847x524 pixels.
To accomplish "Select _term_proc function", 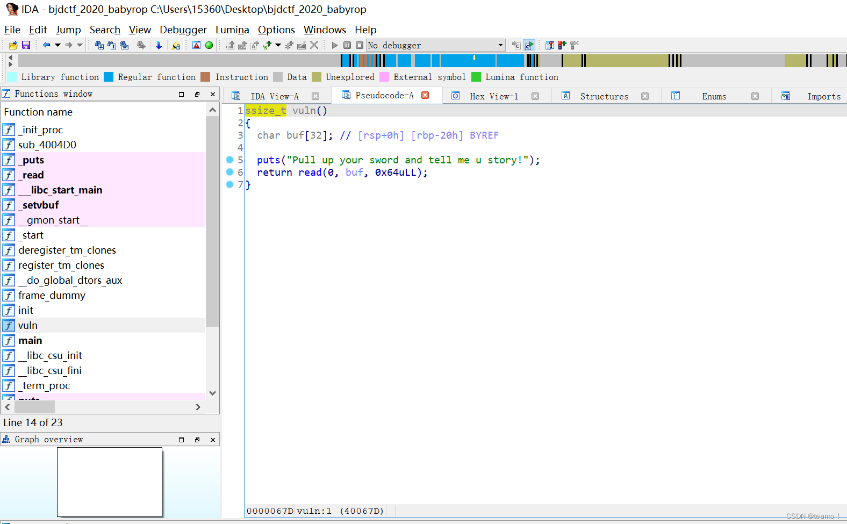I will click(x=103, y=385).
